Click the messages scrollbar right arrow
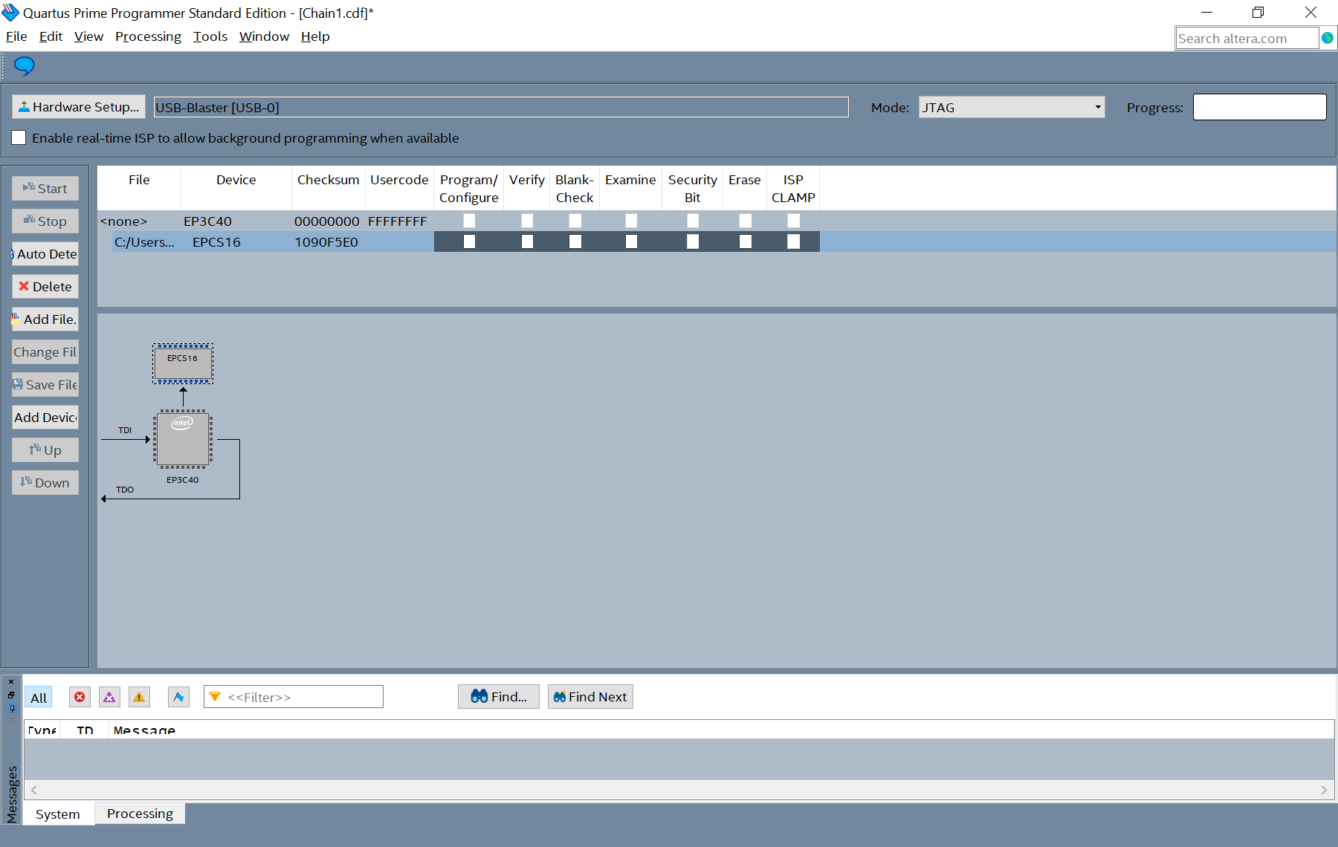The image size is (1338, 847). click(1324, 790)
